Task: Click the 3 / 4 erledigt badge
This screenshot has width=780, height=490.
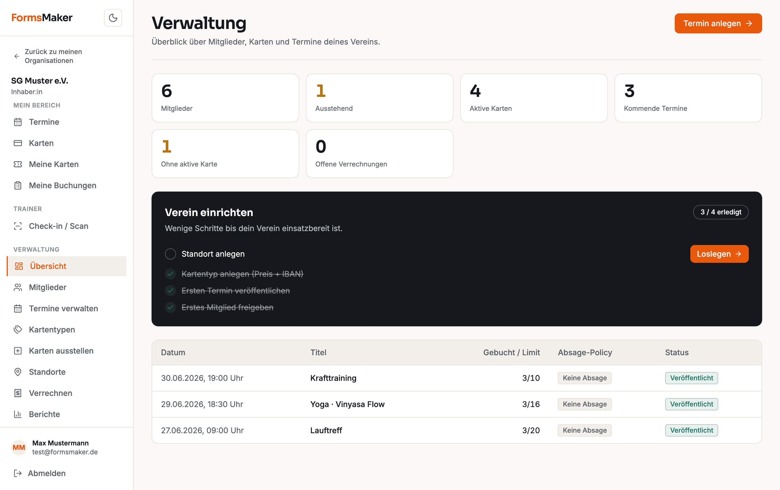Action: 721,212
